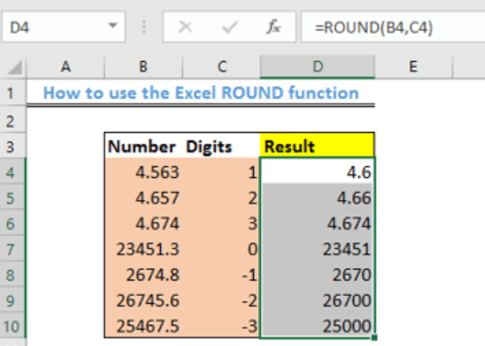Select cell containing 23451.3
The height and width of the screenshot is (346, 485).
[x=143, y=248]
